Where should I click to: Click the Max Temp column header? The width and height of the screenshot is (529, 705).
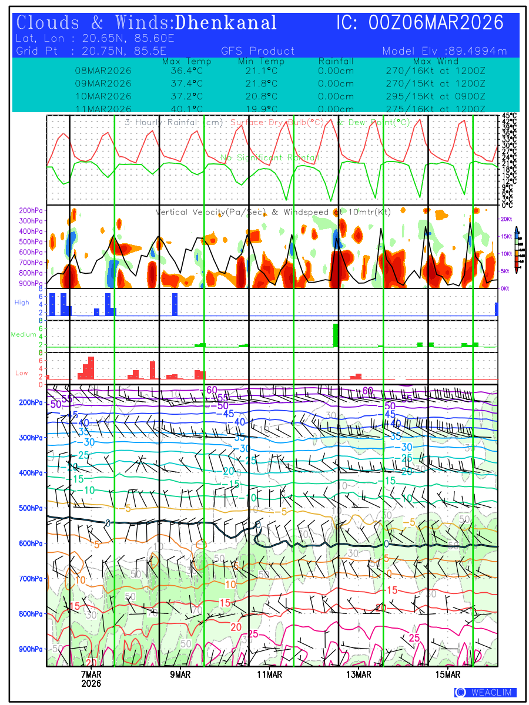click(x=186, y=61)
